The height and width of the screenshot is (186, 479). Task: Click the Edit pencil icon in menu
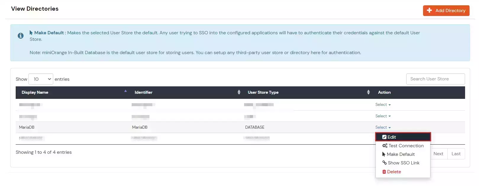coord(384,137)
